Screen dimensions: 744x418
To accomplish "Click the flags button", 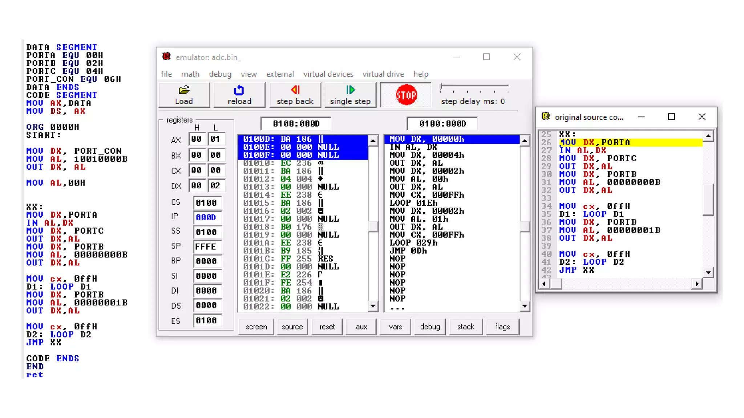I will [502, 327].
